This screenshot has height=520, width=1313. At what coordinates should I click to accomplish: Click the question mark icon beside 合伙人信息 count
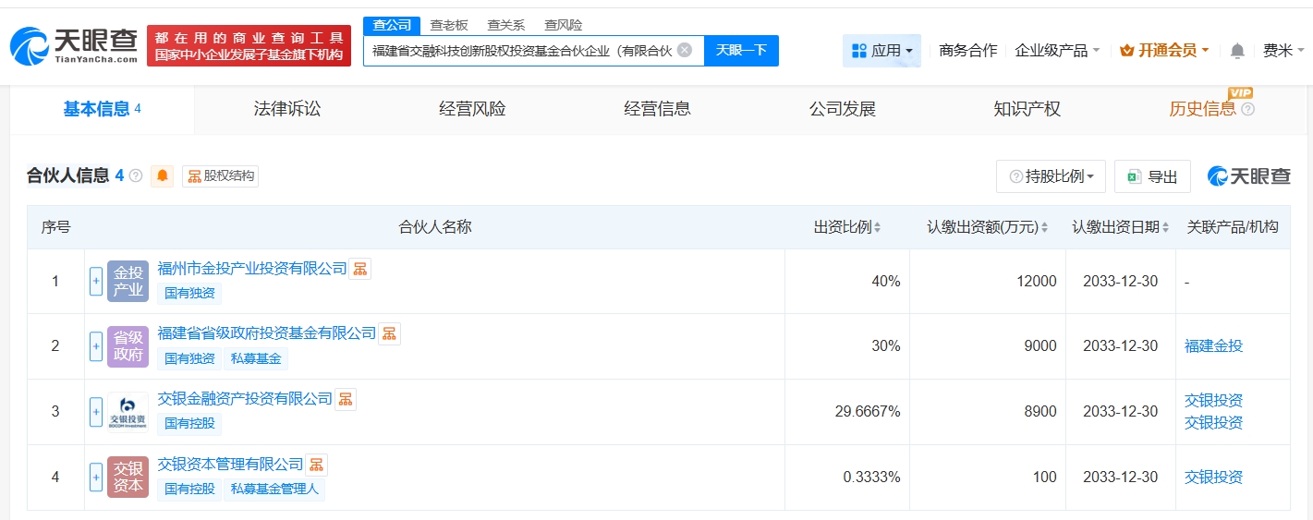click(136, 175)
